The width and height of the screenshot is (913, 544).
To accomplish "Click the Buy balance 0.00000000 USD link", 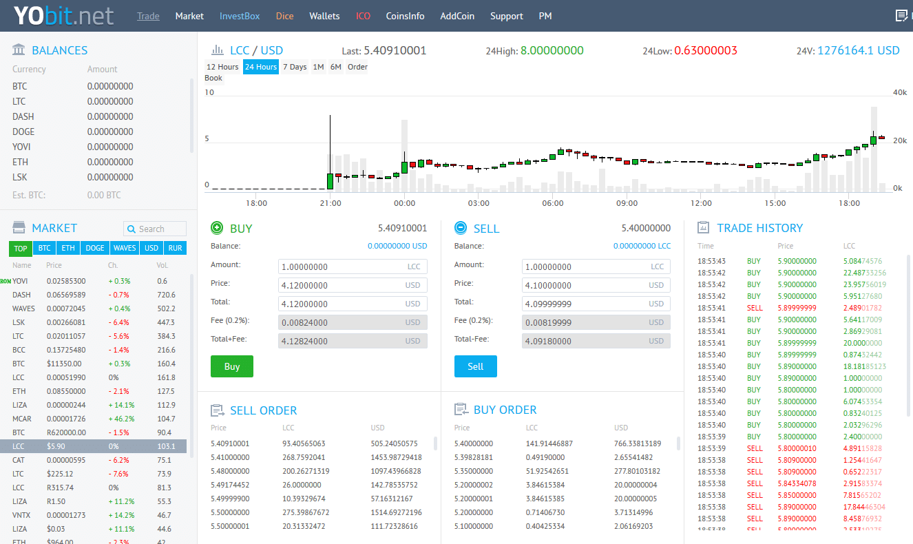I will coord(397,246).
